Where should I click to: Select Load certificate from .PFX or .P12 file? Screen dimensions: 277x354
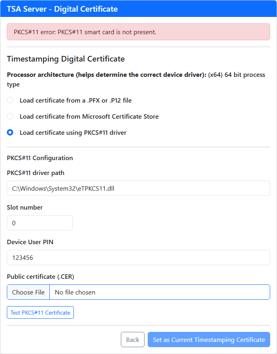(x=10, y=100)
